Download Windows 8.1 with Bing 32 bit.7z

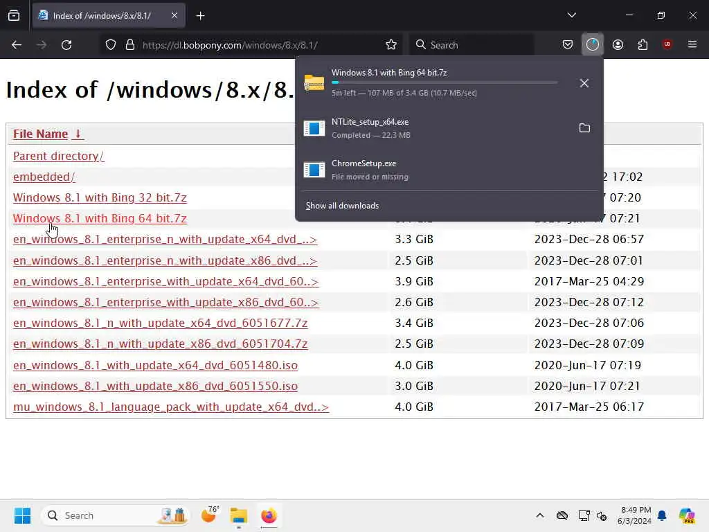[x=100, y=197]
